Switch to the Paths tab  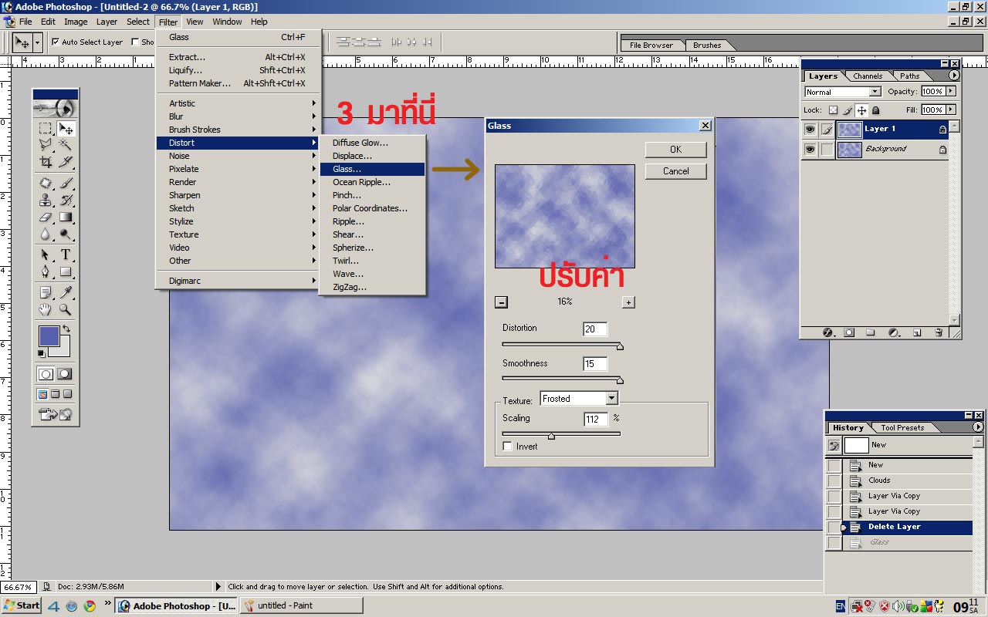[x=910, y=76]
